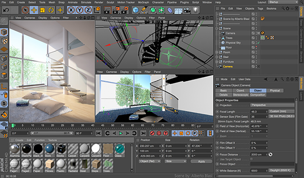This screenshot has height=178, width=304.
Task: Click the Undo arrow icon
Action: coord(6,10)
